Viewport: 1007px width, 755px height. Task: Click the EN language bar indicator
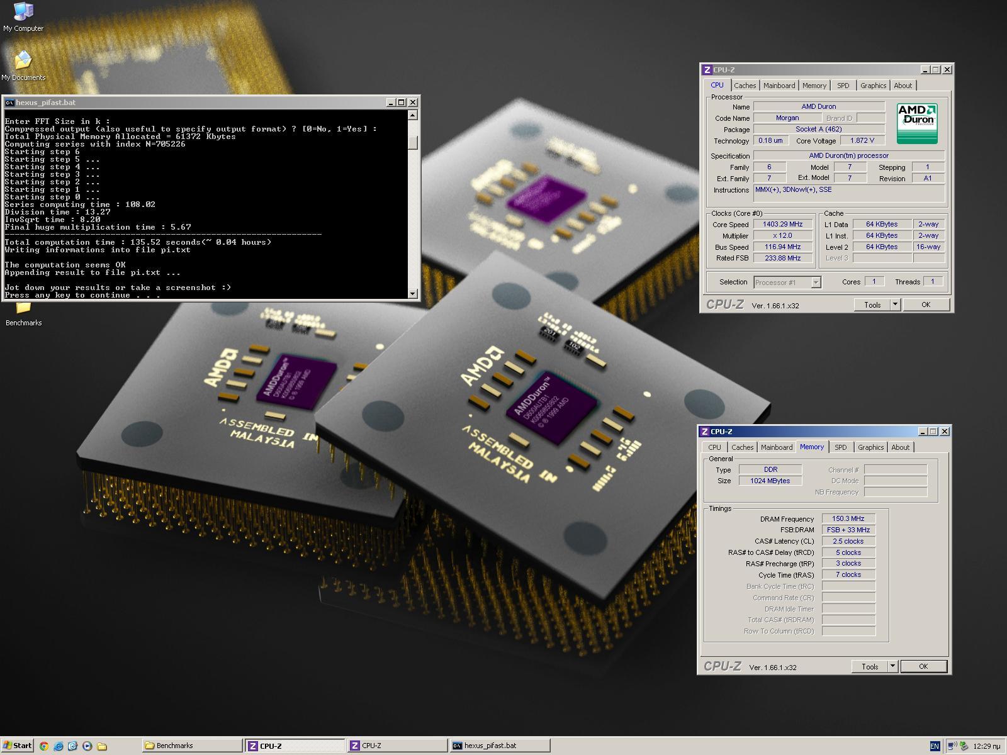click(x=935, y=746)
